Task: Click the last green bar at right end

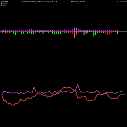Action: point(117,33)
